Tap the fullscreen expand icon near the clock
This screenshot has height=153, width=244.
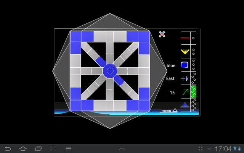(201, 149)
